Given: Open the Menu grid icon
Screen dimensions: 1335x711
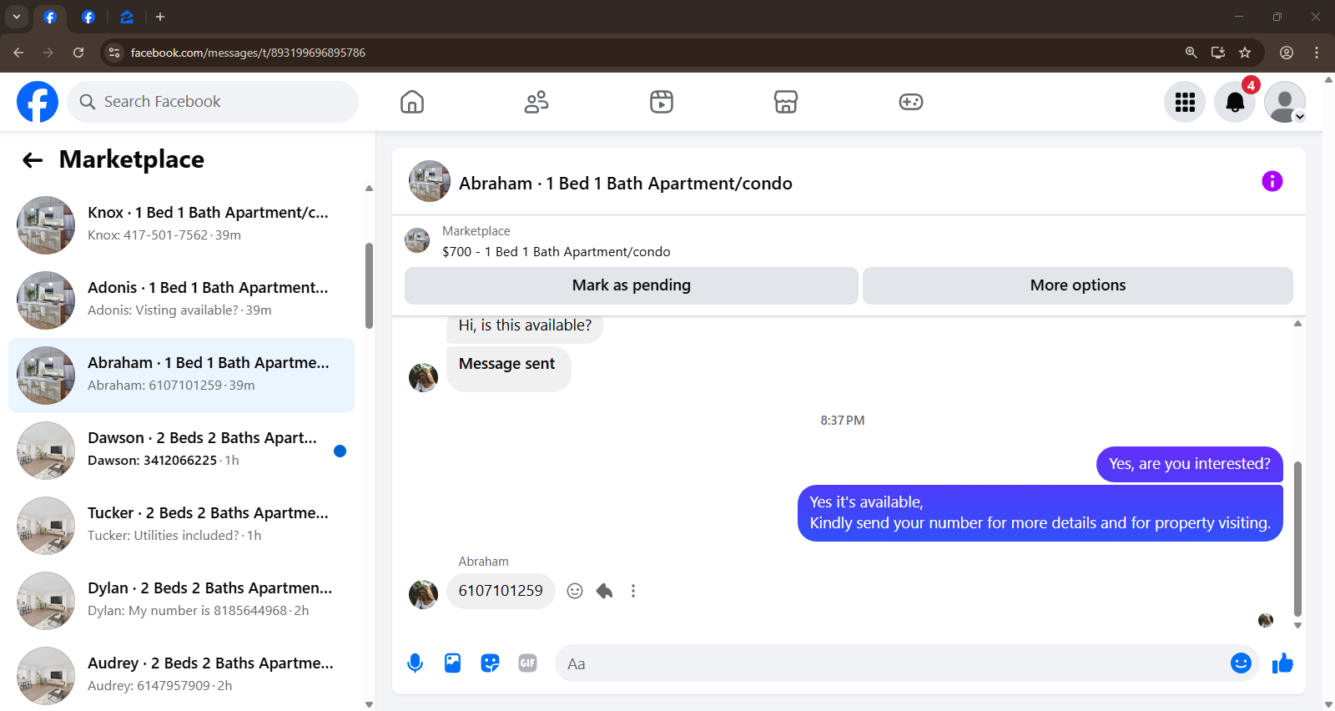Looking at the screenshot, I should (x=1185, y=102).
